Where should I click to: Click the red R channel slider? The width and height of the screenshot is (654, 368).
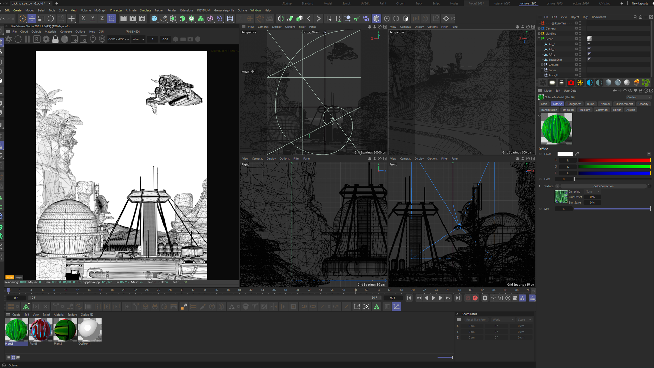pos(614,160)
